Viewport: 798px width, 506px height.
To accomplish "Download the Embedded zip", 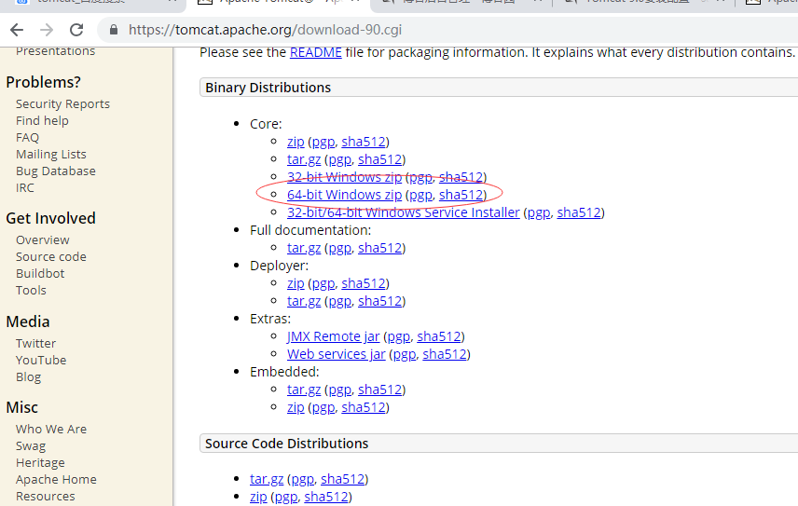I will coord(296,407).
